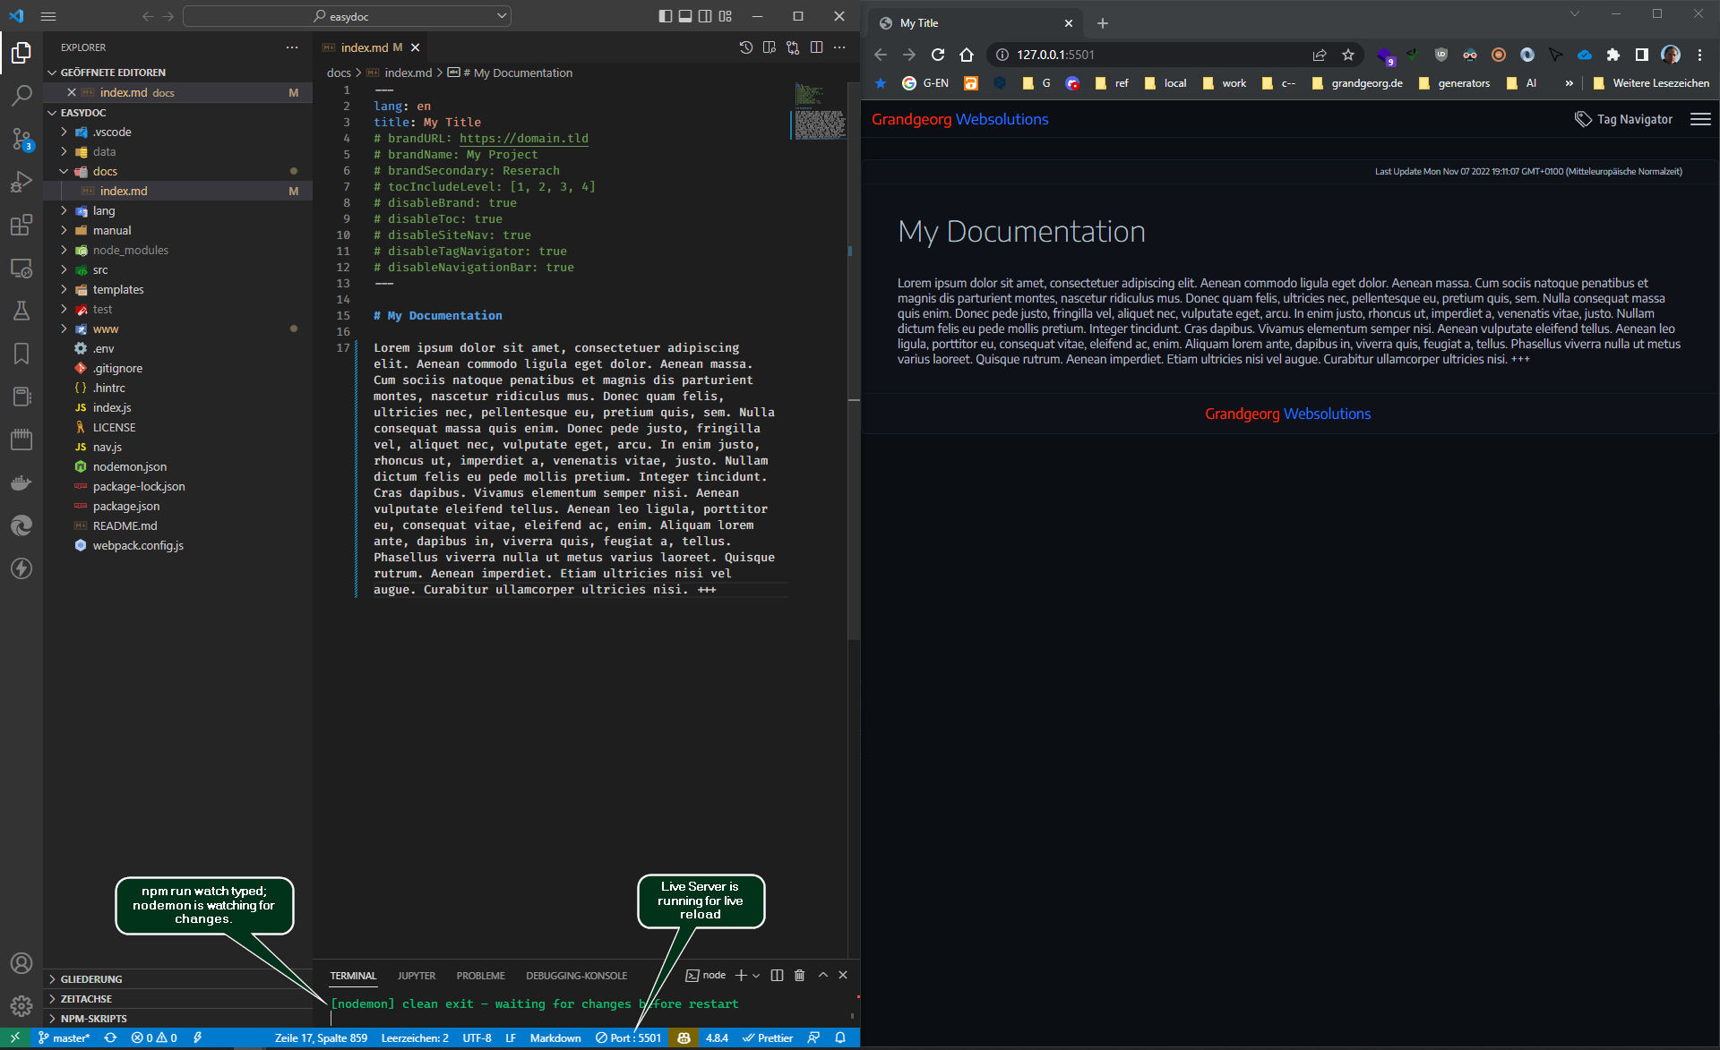Open Customize Layout icon in title bar

726,16
